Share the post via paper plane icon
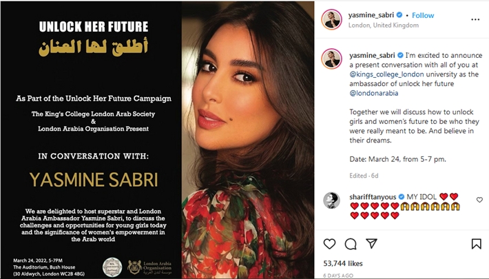The image size is (489, 279). click(x=371, y=244)
